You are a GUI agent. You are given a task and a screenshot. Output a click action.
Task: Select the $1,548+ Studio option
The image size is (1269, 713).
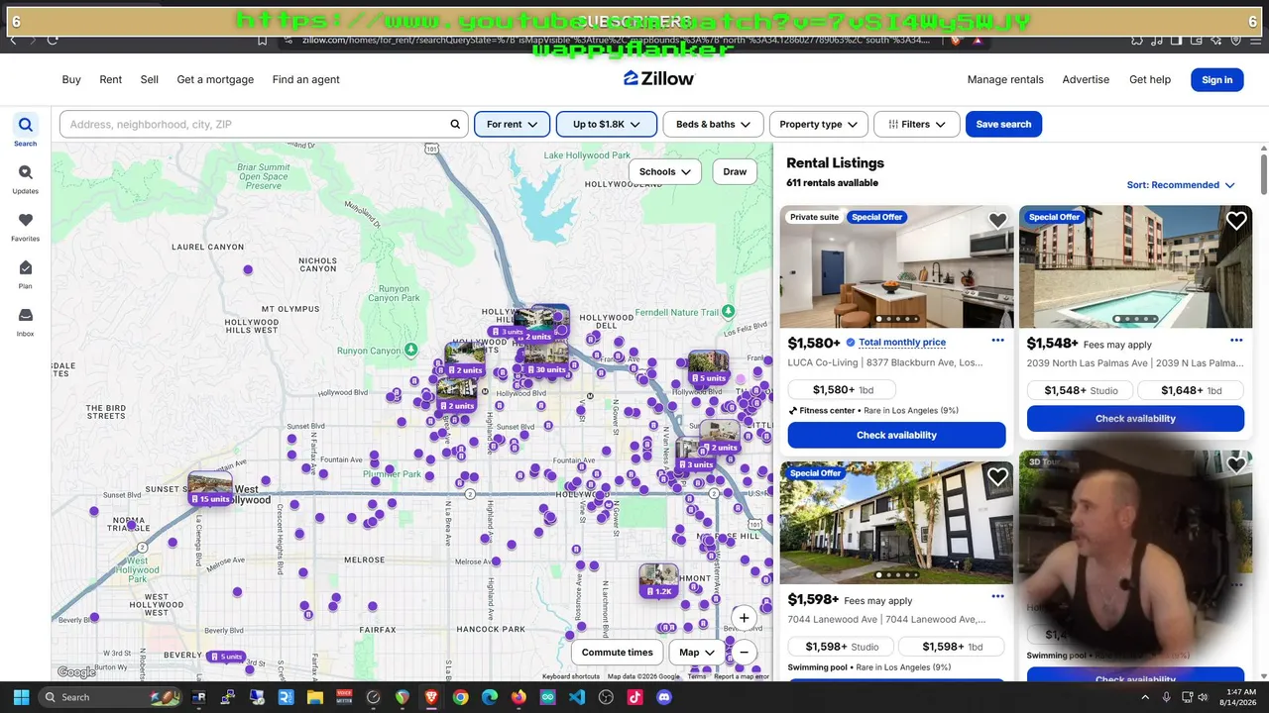pyautogui.click(x=1081, y=390)
